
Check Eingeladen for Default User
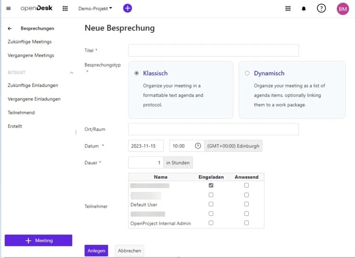211,204
